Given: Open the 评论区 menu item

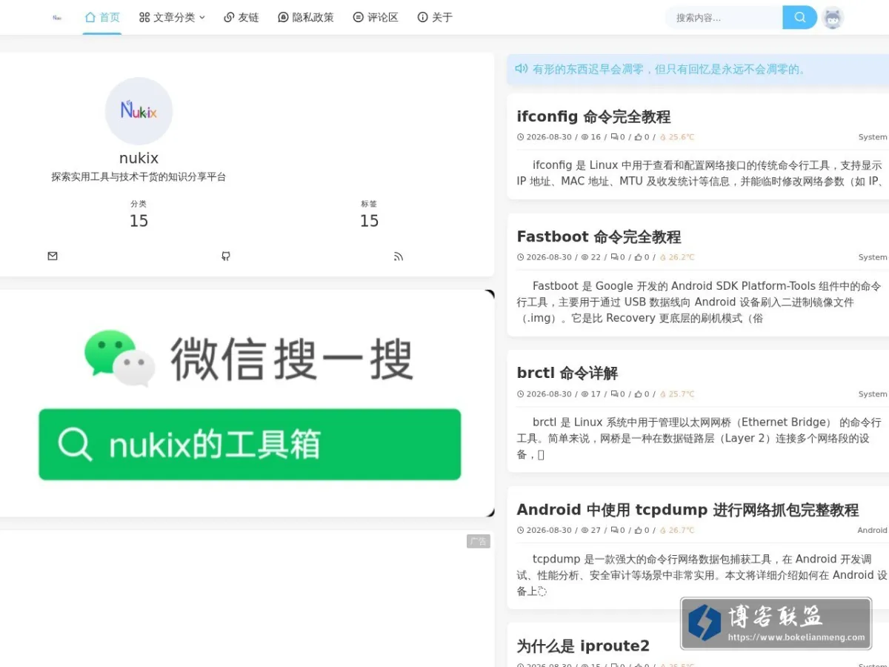Looking at the screenshot, I should point(376,17).
